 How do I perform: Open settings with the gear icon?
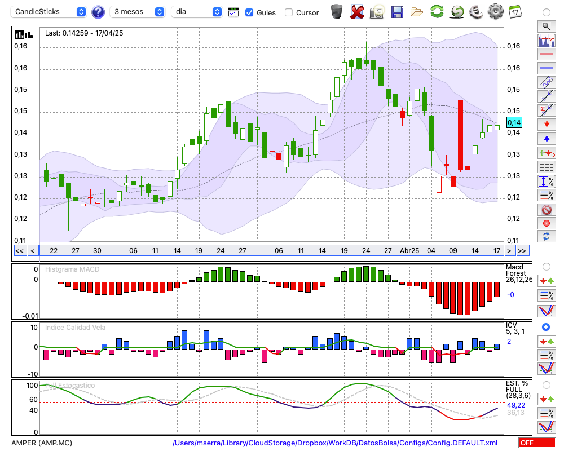495,11
